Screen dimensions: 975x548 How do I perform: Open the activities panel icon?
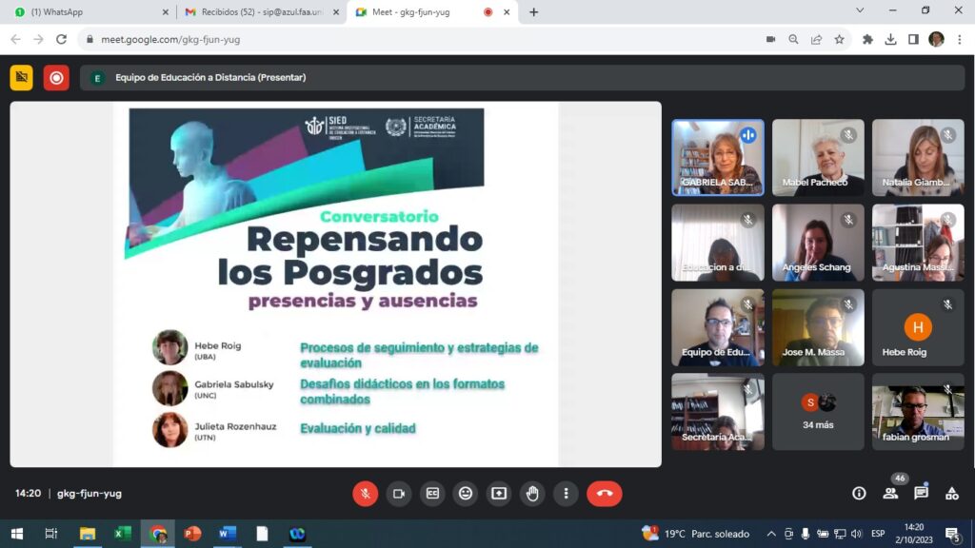point(951,493)
